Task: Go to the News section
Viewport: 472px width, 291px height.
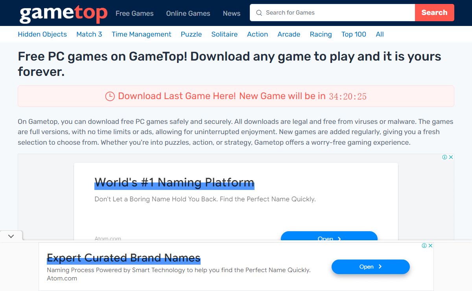Action: [x=232, y=13]
